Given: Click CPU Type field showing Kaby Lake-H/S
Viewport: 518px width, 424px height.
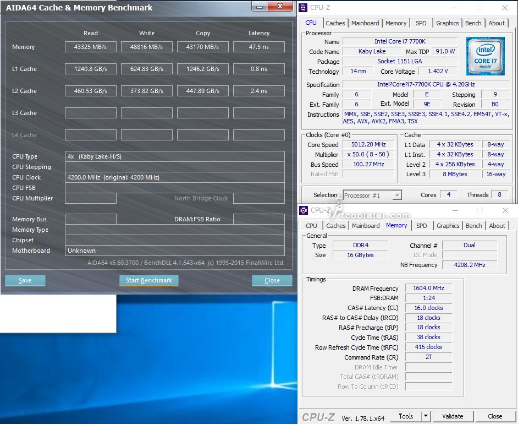Looking at the screenshot, I should tap(175, 156).
